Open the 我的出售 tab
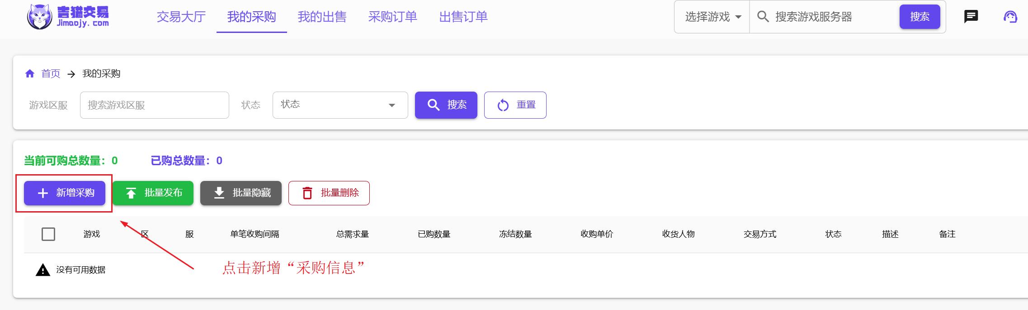 point(322,17)
